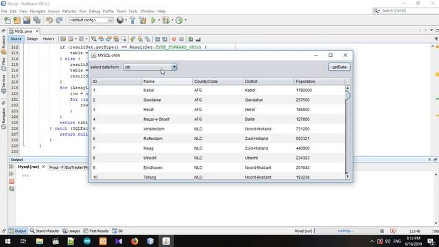Open the Debug menu
439x247 pixels.
[x=95, y=11]
